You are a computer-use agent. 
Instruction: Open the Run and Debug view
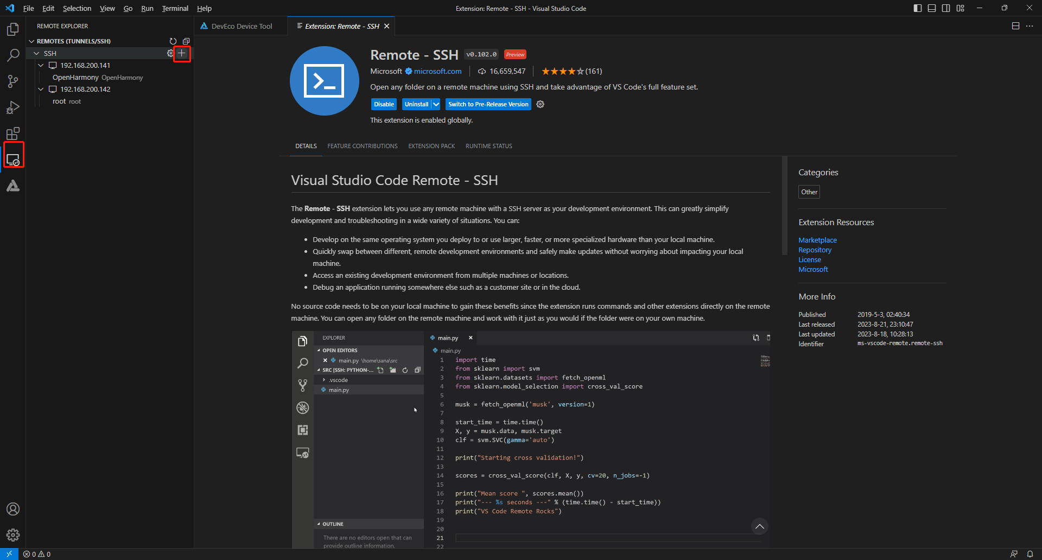coord(13,107)
